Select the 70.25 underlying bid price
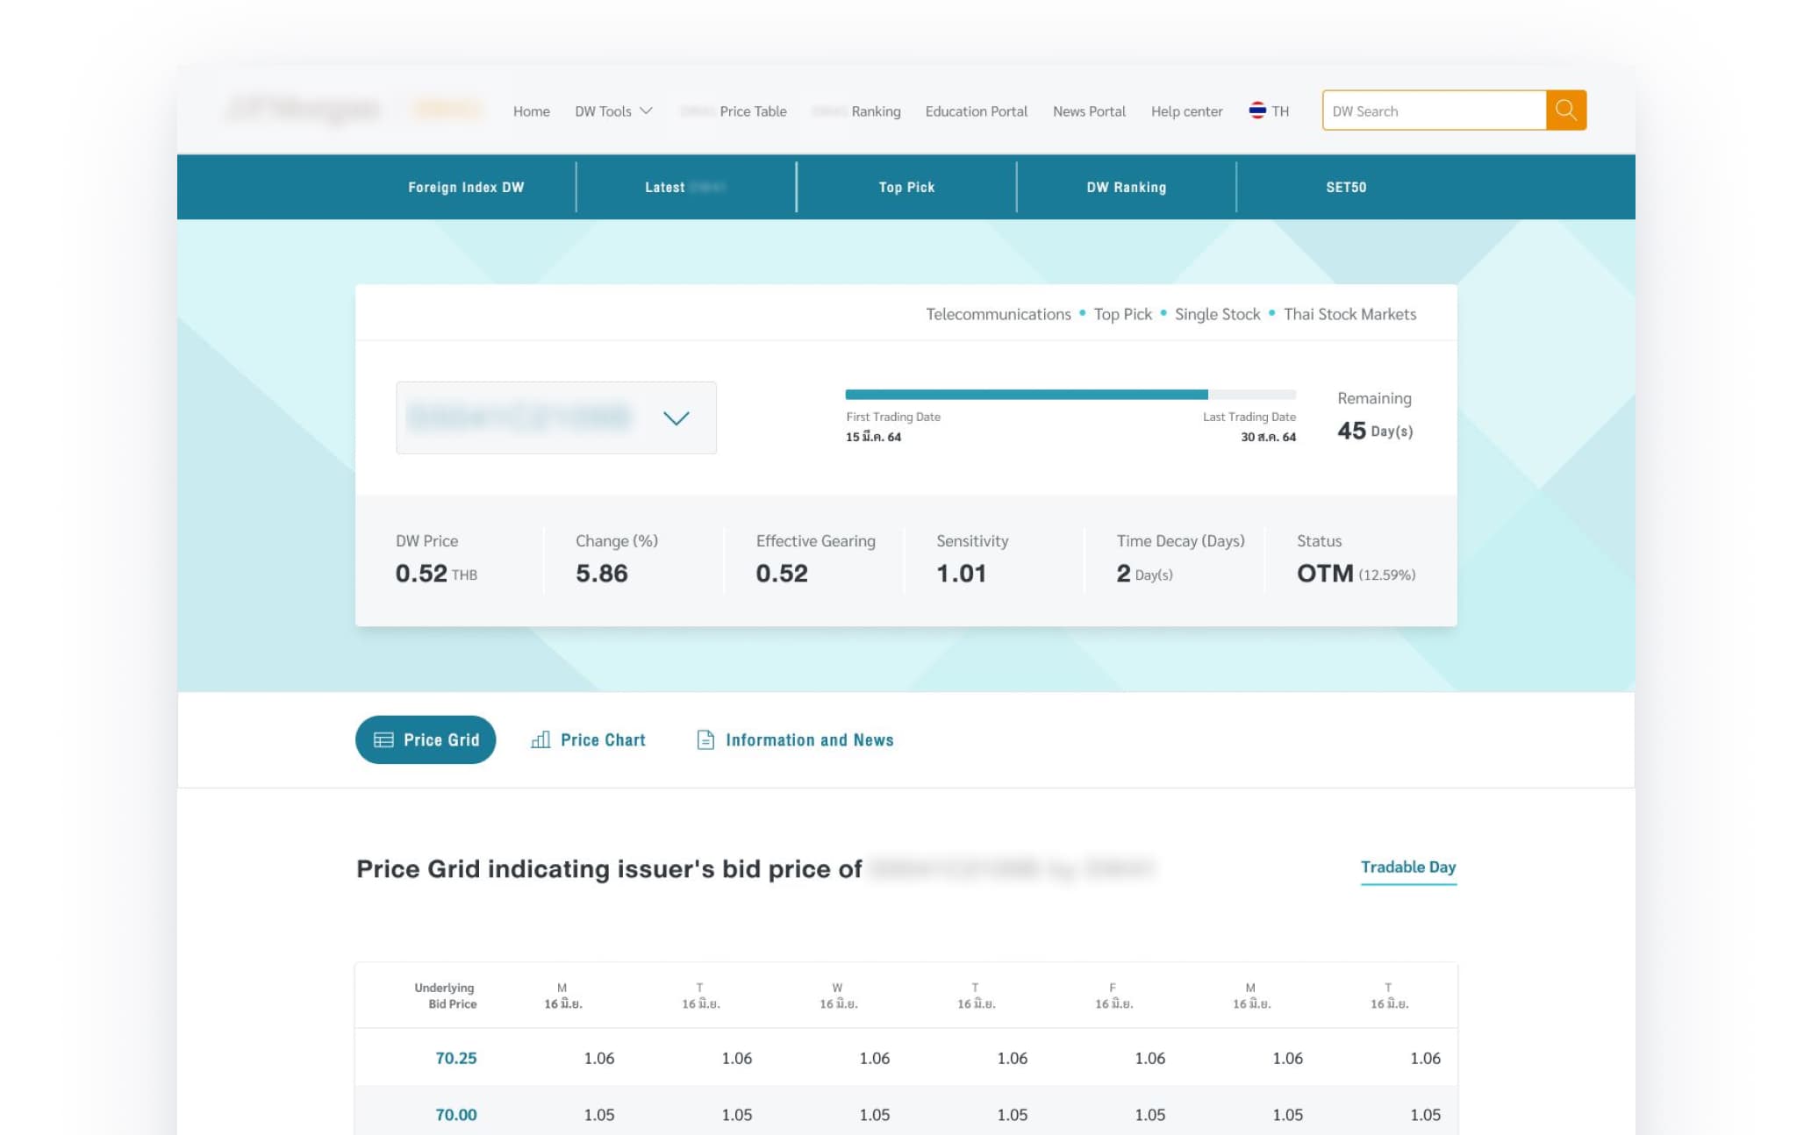This screenshot has height=1135, width=1811. 455,1058
